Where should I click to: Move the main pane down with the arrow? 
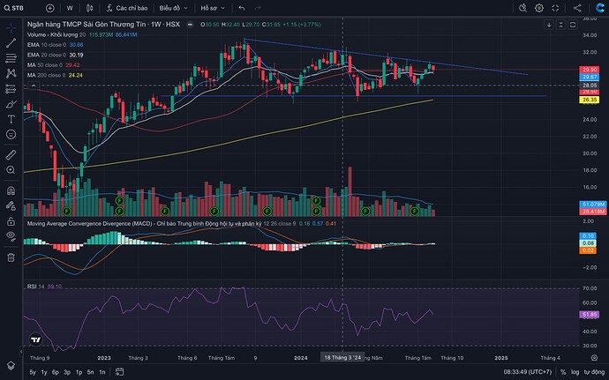point(549,25)
